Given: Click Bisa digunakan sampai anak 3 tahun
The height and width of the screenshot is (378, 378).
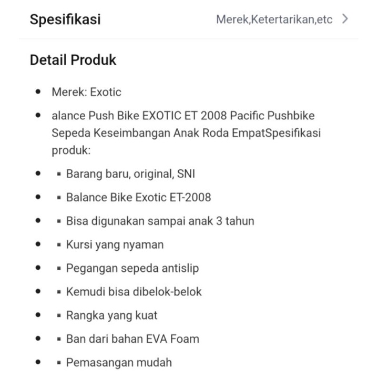Looking at the screenshot, I should [x=160, y=221].
